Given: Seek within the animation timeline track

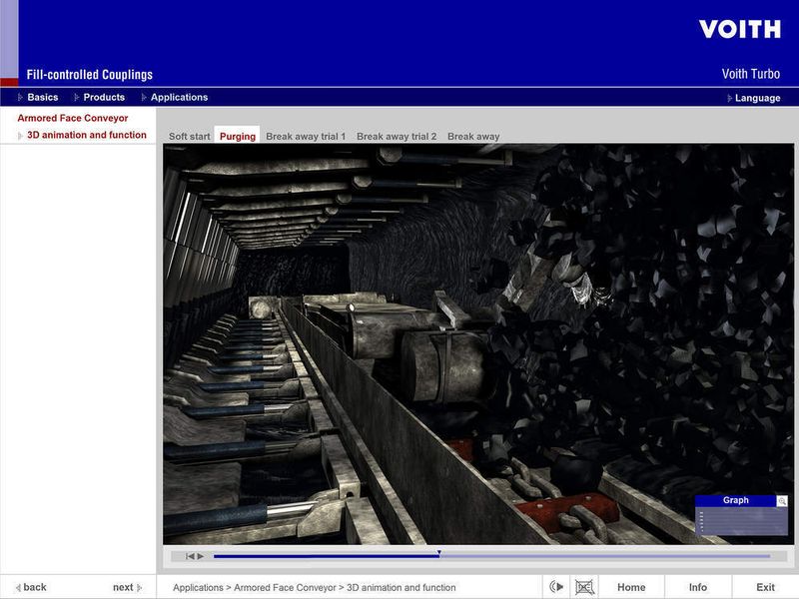Looking at the screenshot, I should point(492,556).
